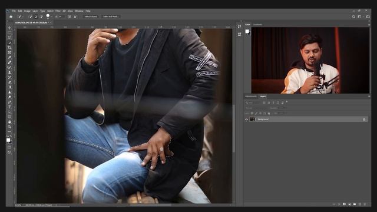
Task: Click Create new group folder icon
Action: 355,204
